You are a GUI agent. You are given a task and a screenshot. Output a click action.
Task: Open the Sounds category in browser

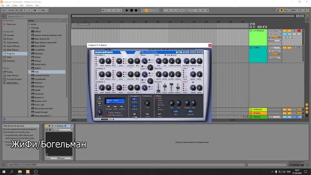tap(10, 35)
